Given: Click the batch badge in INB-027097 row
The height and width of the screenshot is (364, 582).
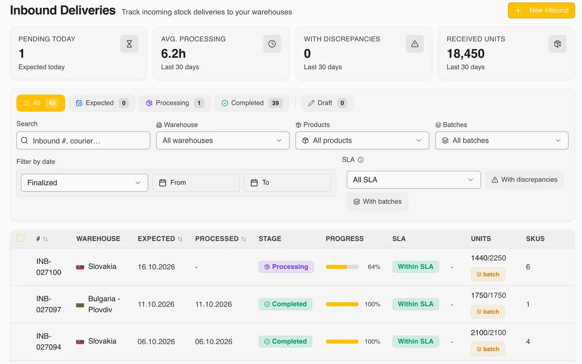Looking at the screenshot, I should pyautogui.click(x=488, y=312).
